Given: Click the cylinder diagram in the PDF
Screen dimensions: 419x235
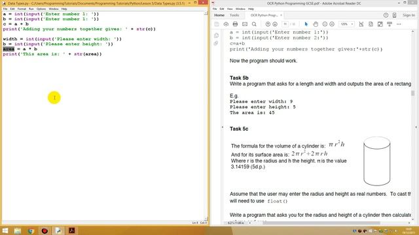Looking at the screenshot, I should [x=377, y=161].
